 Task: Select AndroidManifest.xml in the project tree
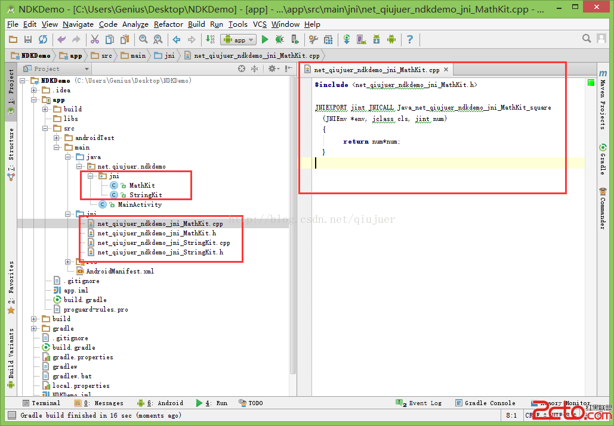[x=120, y=271]
